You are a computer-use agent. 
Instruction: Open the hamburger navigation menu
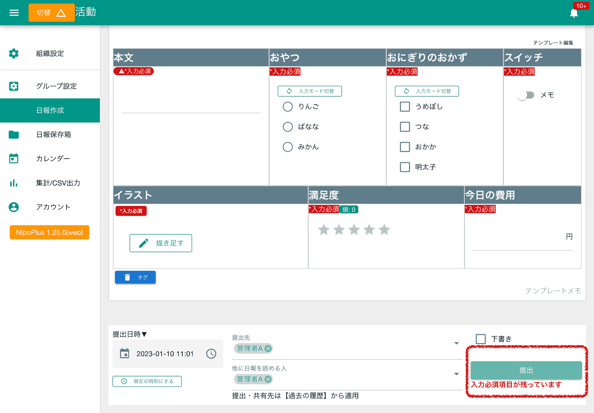pyautogui.click(x=14, y=12)
